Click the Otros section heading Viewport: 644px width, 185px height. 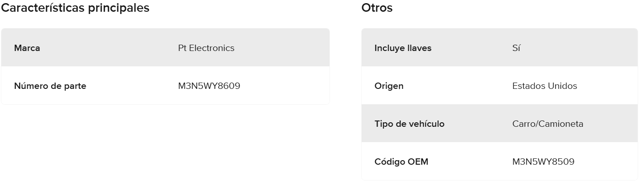click(x=377, y=8)
